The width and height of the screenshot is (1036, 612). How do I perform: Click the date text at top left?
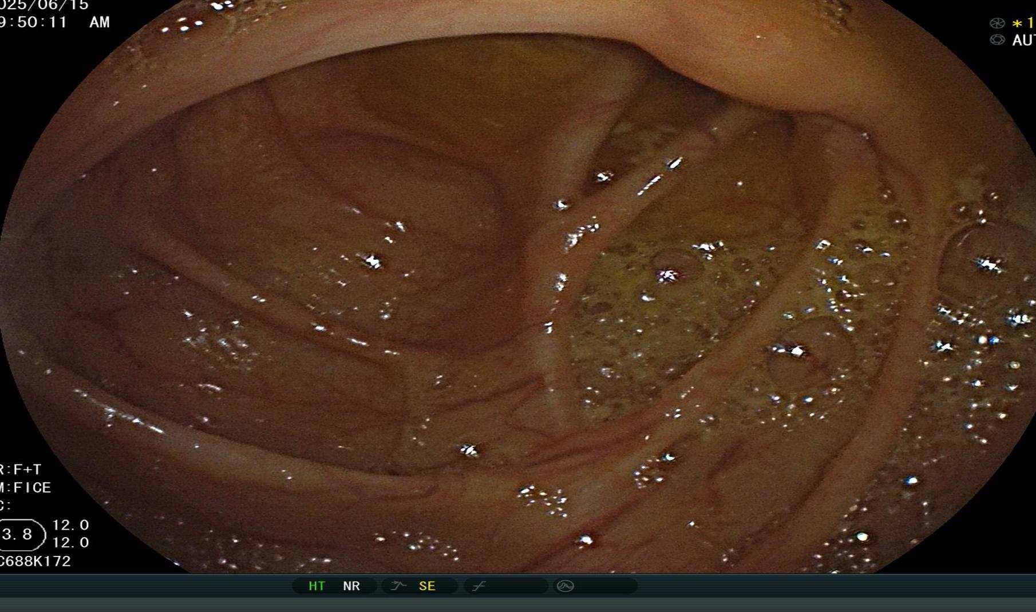(x=44, y=6)
